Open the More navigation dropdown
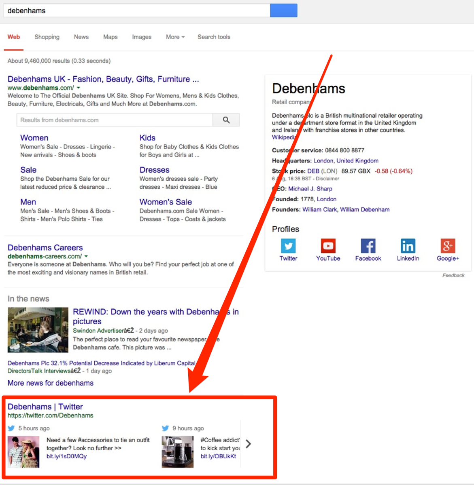 [x=174, y=37]
